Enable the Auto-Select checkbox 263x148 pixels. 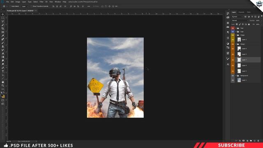(10, 6)
